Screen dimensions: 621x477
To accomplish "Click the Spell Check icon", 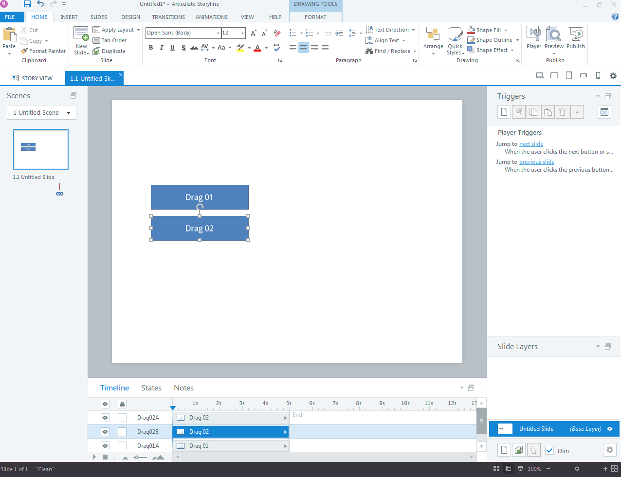I will pos(277,48).
